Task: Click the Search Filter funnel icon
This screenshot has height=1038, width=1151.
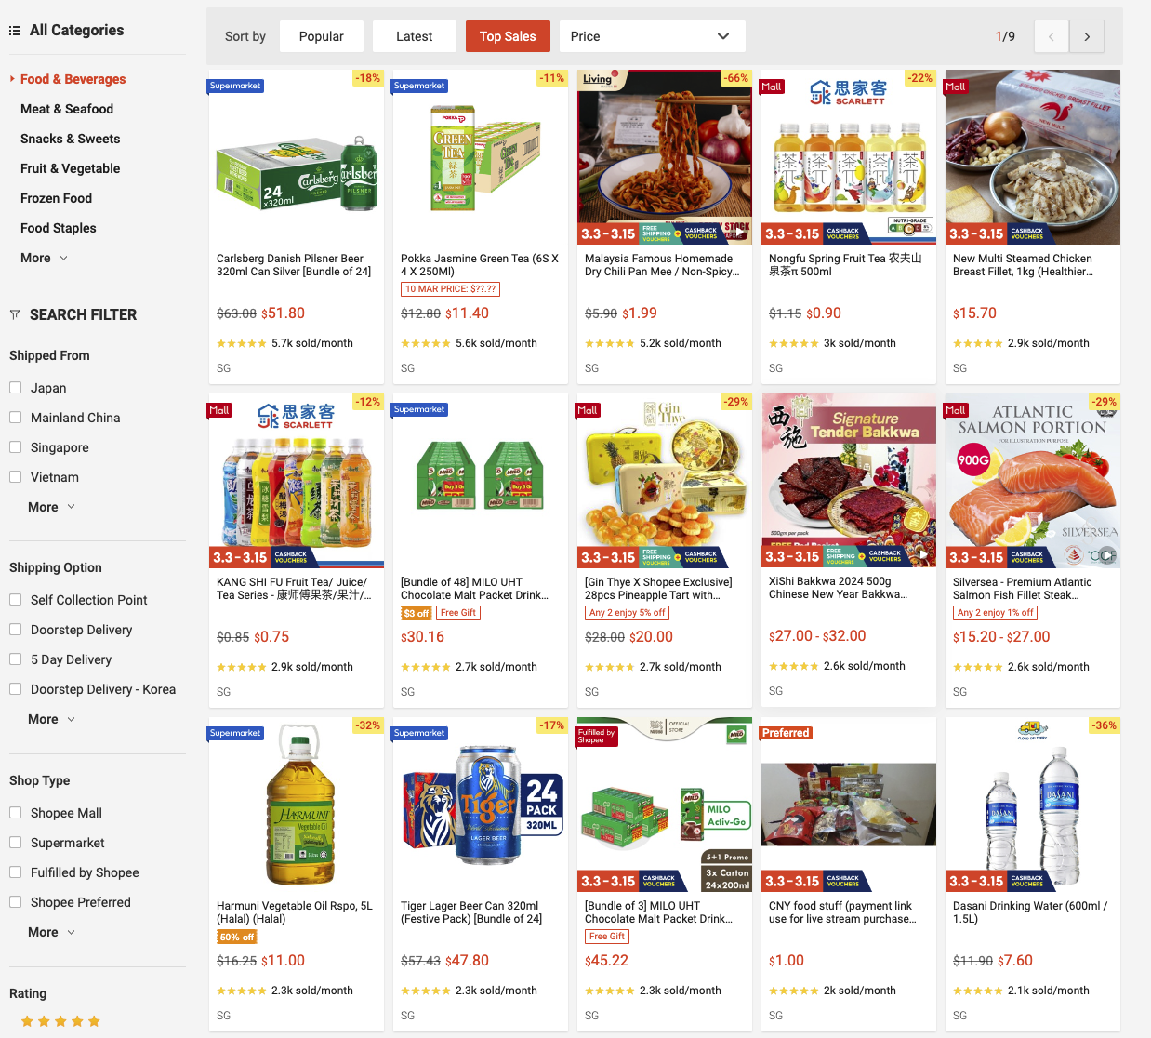Action: (15, 314)
